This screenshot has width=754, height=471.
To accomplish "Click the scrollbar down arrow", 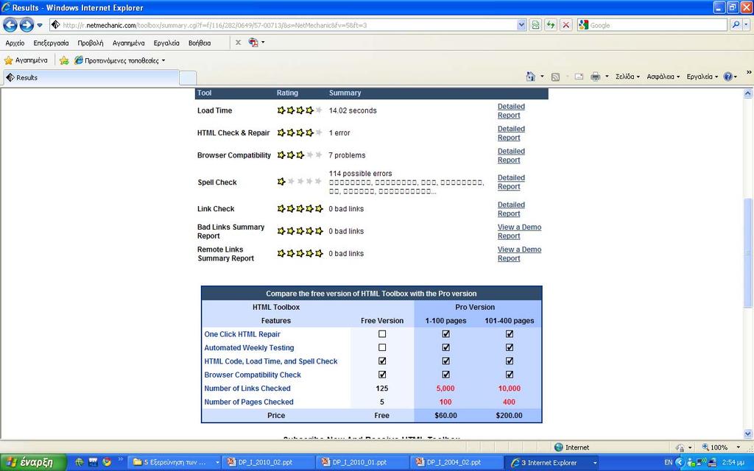I will tap(748, 433).
